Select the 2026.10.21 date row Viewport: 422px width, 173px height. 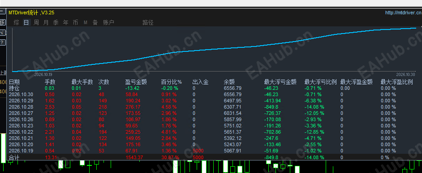point(21,138)
